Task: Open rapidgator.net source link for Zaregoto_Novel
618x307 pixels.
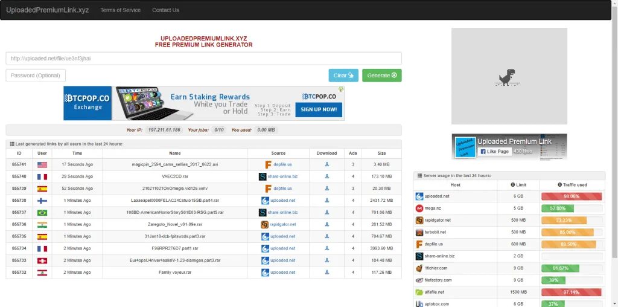Action: 283,224
